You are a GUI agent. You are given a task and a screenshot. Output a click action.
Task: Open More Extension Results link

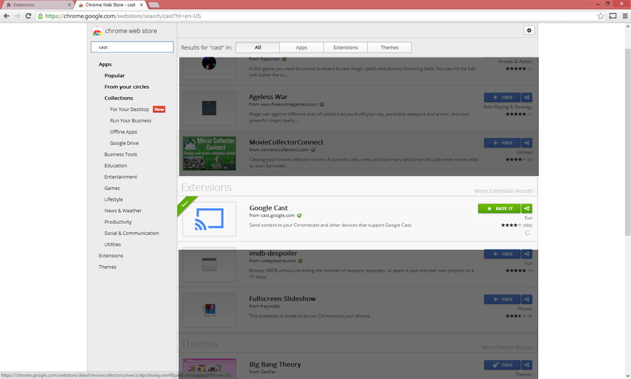pos(504,191)
